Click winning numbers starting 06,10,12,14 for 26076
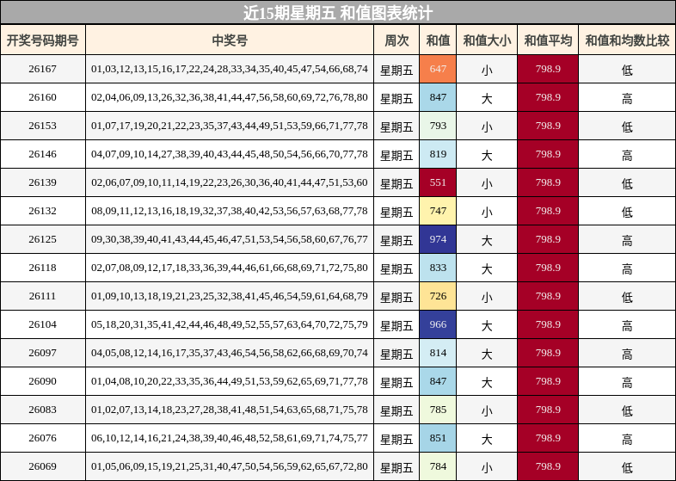Image resolution: width=676 pixels, height=481 pixels. (x=230, y=438)
